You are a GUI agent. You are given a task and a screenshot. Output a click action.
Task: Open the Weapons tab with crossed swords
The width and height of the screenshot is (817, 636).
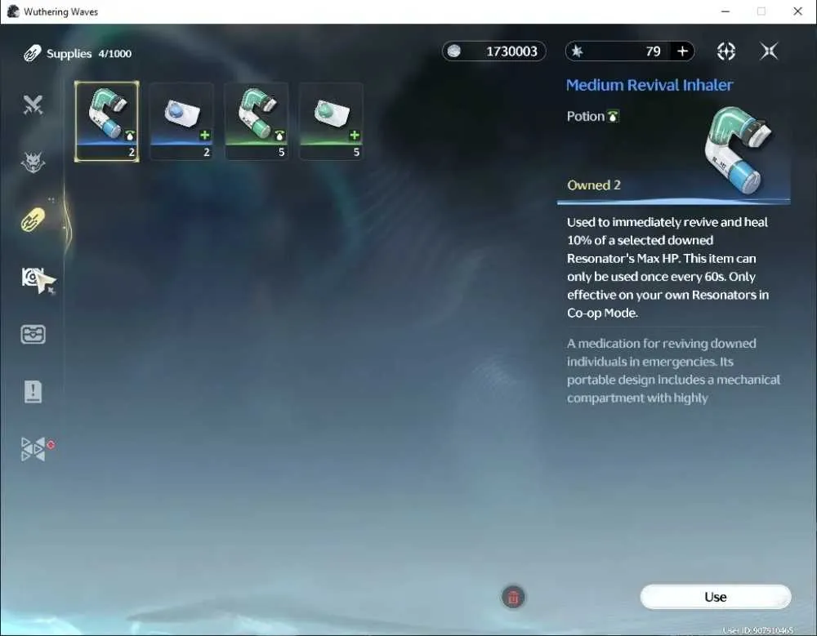33,105
